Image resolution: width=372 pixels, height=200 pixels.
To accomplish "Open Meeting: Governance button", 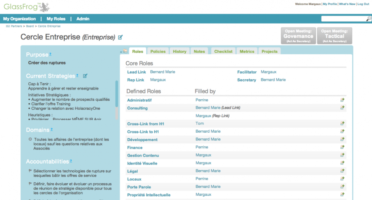I will pyautogui.click(x=298, y=36).
